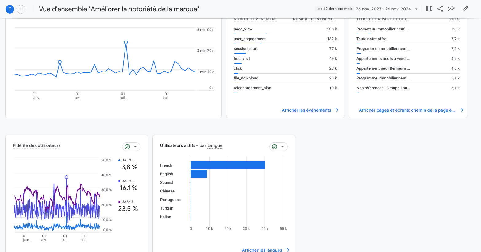The width and height of the screenshot is (481, 252).
Task: Click green check status on Fidélité card
Action: tap(127, 147)
